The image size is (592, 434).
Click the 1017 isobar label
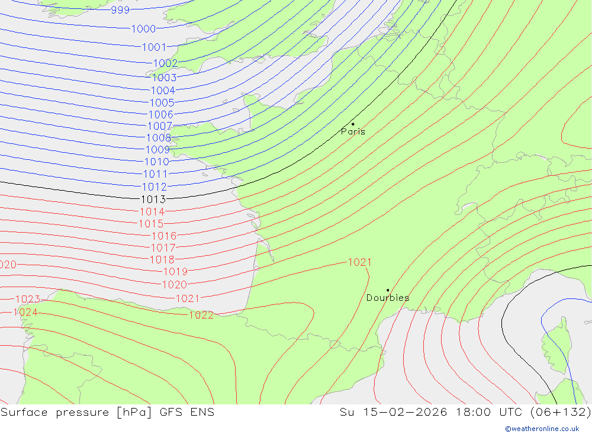163,247
